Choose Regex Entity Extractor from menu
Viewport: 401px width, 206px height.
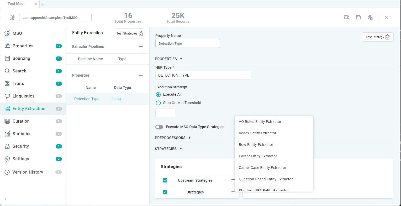(257, 133)
